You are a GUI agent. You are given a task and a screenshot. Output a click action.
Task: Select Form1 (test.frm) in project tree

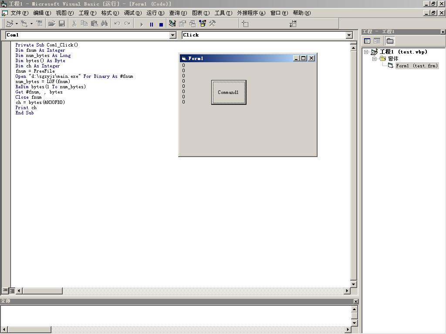(416, 66)
